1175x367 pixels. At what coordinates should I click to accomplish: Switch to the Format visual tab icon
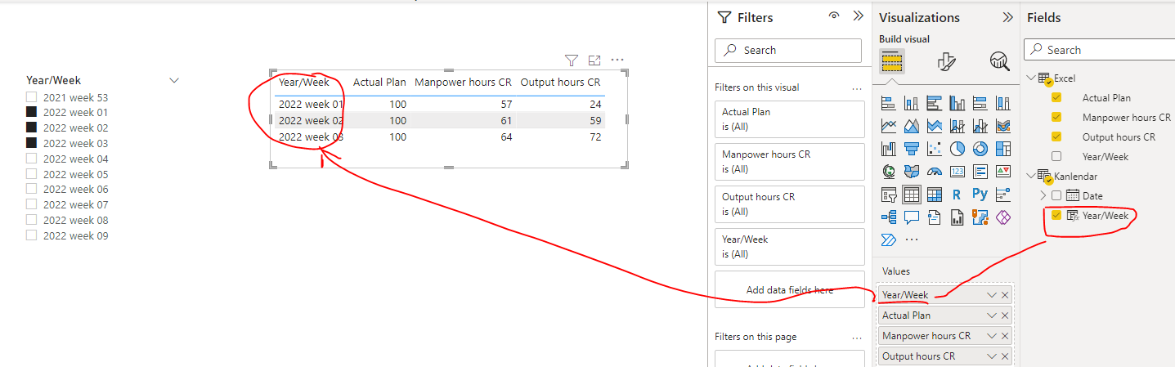[946, 61]
